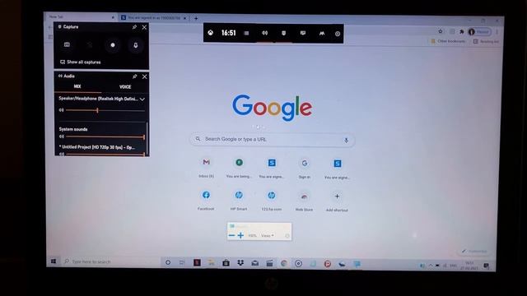Open the Xbox icon on Game Bar
The image size is (527, 296).
click(x=211, y=33)
